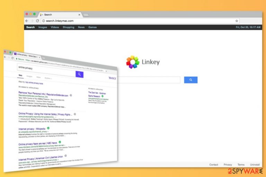Go forward in the Linkey browser window

click(32, 21)
